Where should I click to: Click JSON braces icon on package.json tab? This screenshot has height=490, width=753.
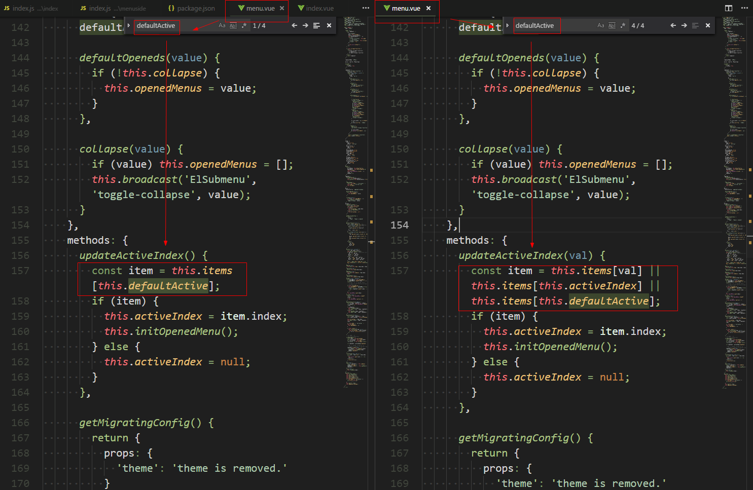pyautogui.click(x=171, y=8)
